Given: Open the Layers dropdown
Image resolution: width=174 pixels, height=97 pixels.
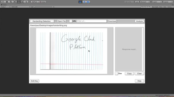Looking at the screenshot, I should [157, 2].
